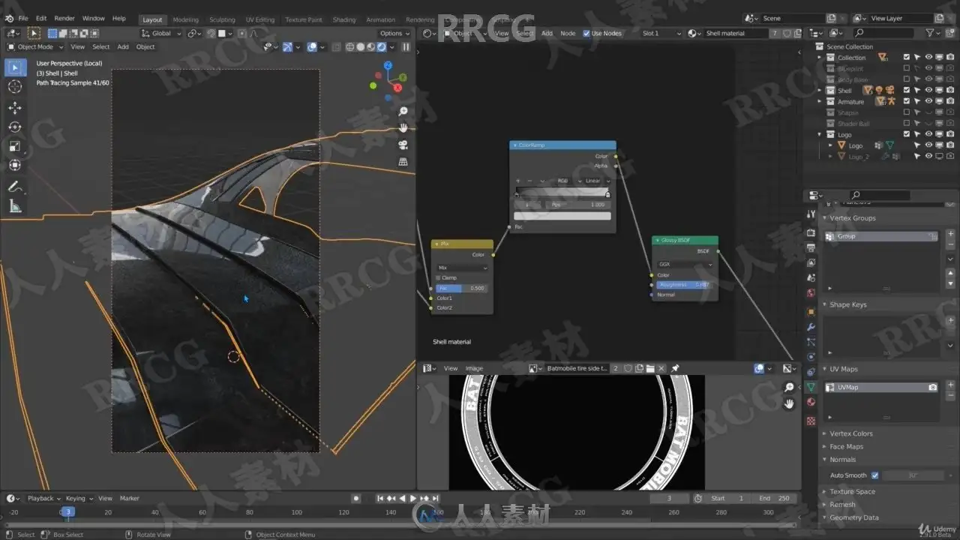This screenshot has height=540, width=960.
Task: Expand Vertex Colors panel
Action: tap(850, 433)
